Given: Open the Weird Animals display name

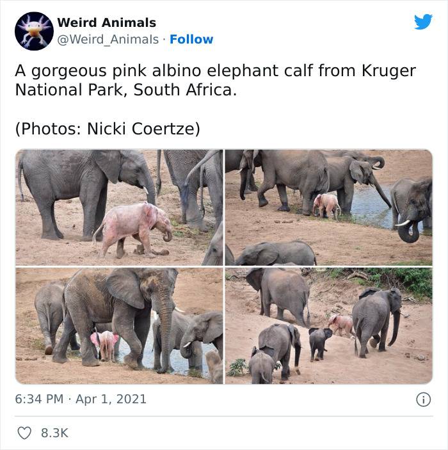Looking at the screenshot, I should coord(106,22).
